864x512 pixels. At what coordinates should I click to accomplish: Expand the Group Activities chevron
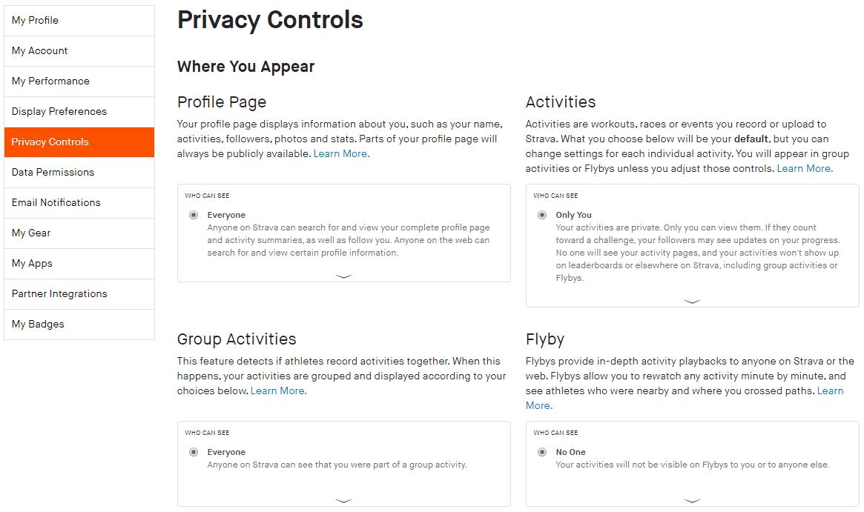343,502
